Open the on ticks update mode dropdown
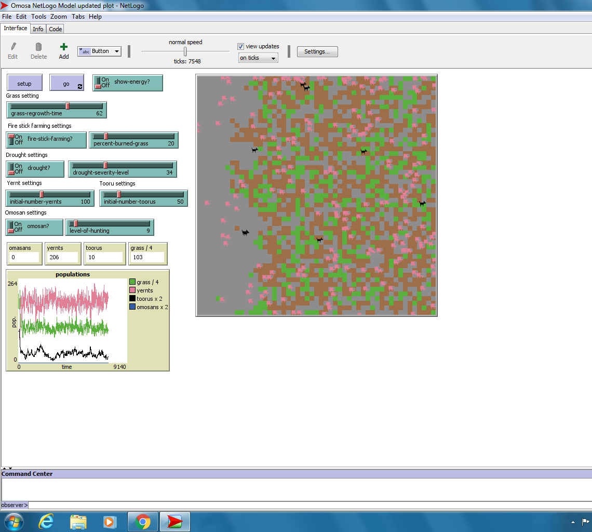592x532 pixels. coord(258,58)
